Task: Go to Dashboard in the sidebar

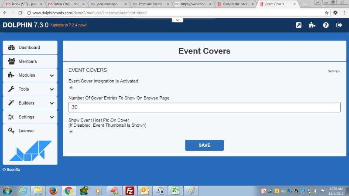Action: (x=30, y=47)
